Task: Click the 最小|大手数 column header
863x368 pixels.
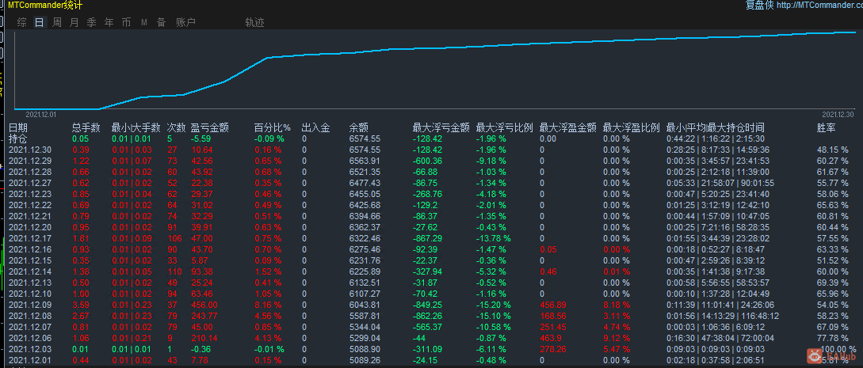Action: coord(136,128)
